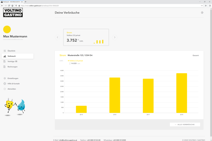
Task: Click the page vertical scrollbar
Action: 211,73
